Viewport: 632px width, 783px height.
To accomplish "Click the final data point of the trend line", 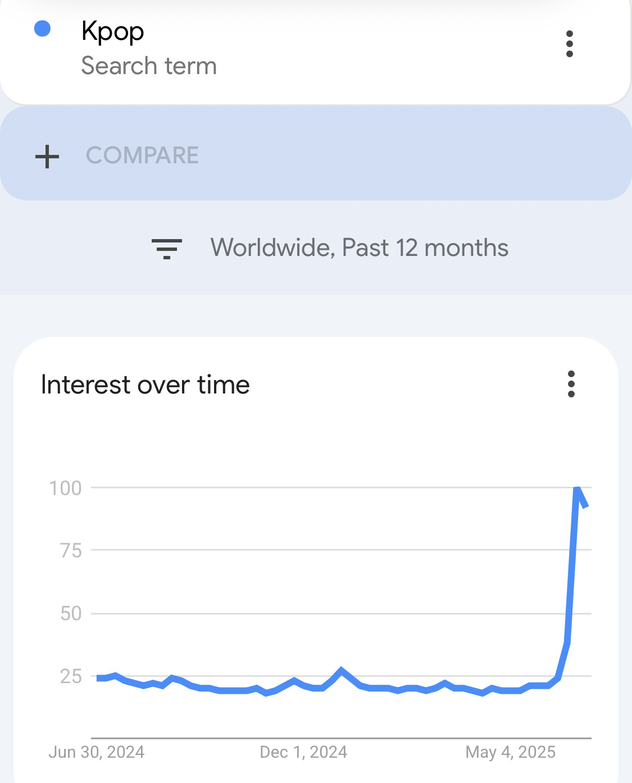I will (586, 506).
